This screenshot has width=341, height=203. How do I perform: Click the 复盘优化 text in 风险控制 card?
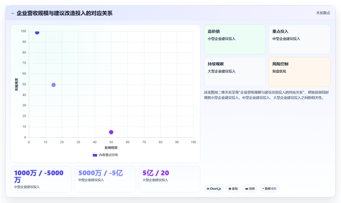279,71
